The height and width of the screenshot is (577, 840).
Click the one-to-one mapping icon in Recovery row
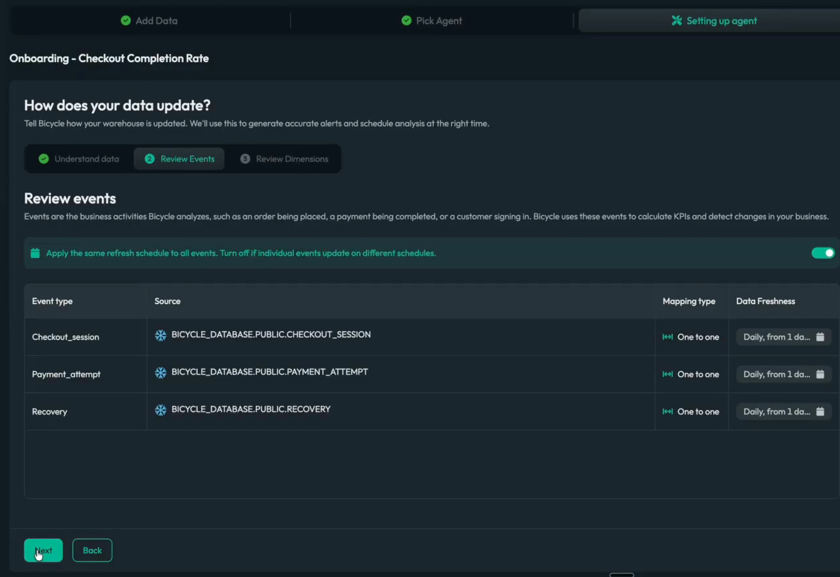[x=668, y=412]
